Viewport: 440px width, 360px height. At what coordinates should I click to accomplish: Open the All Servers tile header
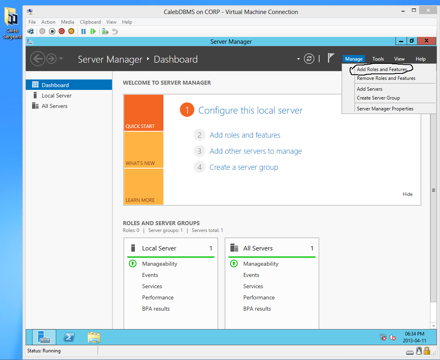tap(272, 248)
